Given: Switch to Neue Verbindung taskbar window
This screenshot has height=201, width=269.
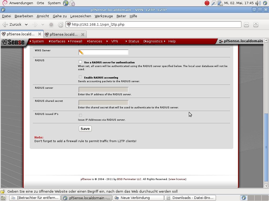Looking at the screenshot, I should pos(138,198).
